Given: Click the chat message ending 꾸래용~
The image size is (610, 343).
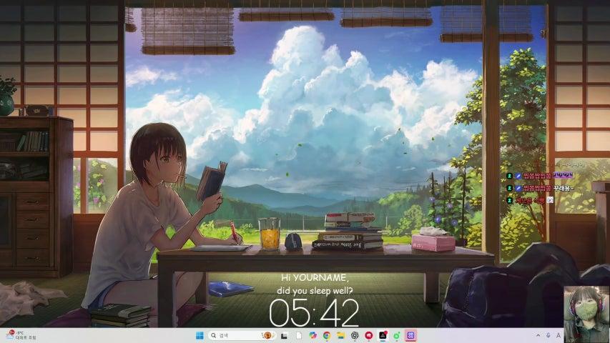Looking at the screenshot, I should (541, 188).
